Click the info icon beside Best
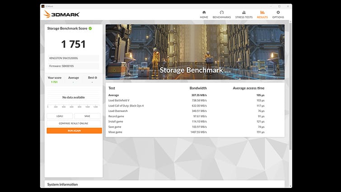 (x=96, y=78)
